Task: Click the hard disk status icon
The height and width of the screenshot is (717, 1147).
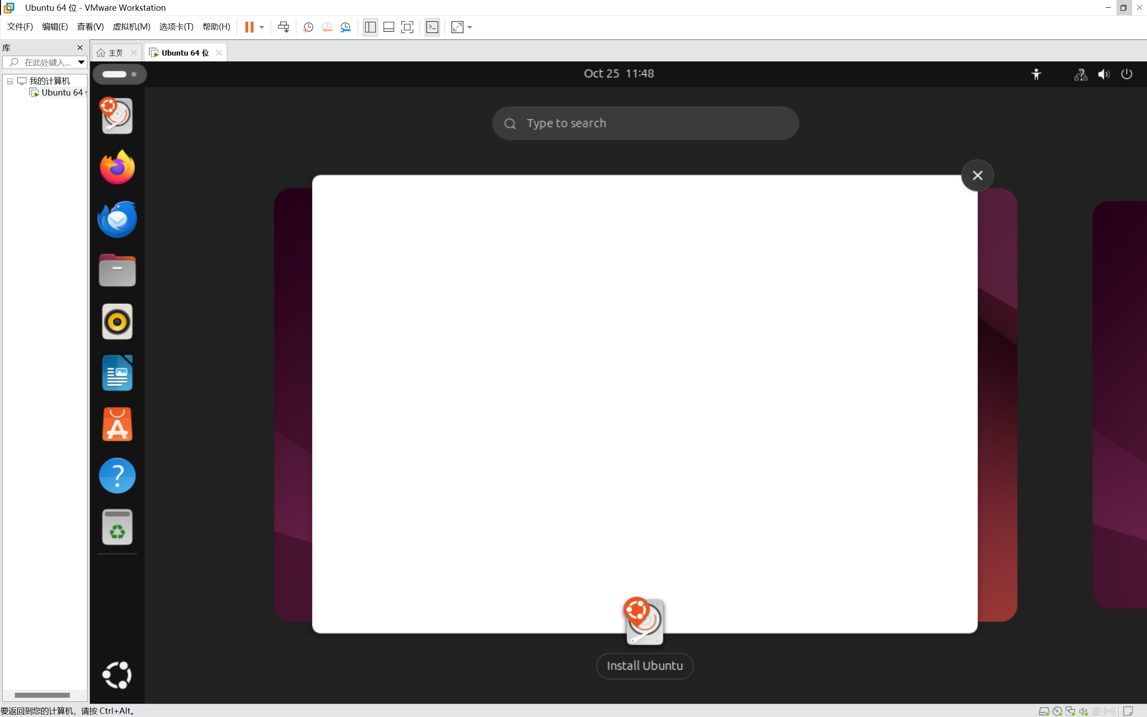Action: pos(1043,711)
